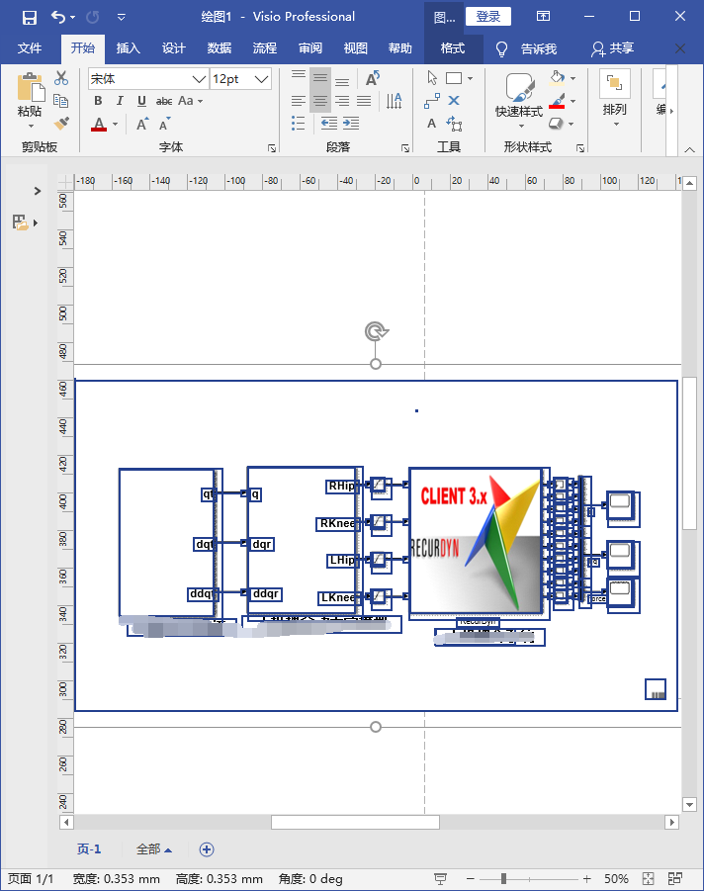Viewport: 704px width, 891px height.
Task: Select the Pointer tool
Action: 432,78
